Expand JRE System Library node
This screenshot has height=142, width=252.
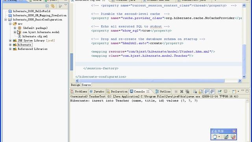point(10,40)
